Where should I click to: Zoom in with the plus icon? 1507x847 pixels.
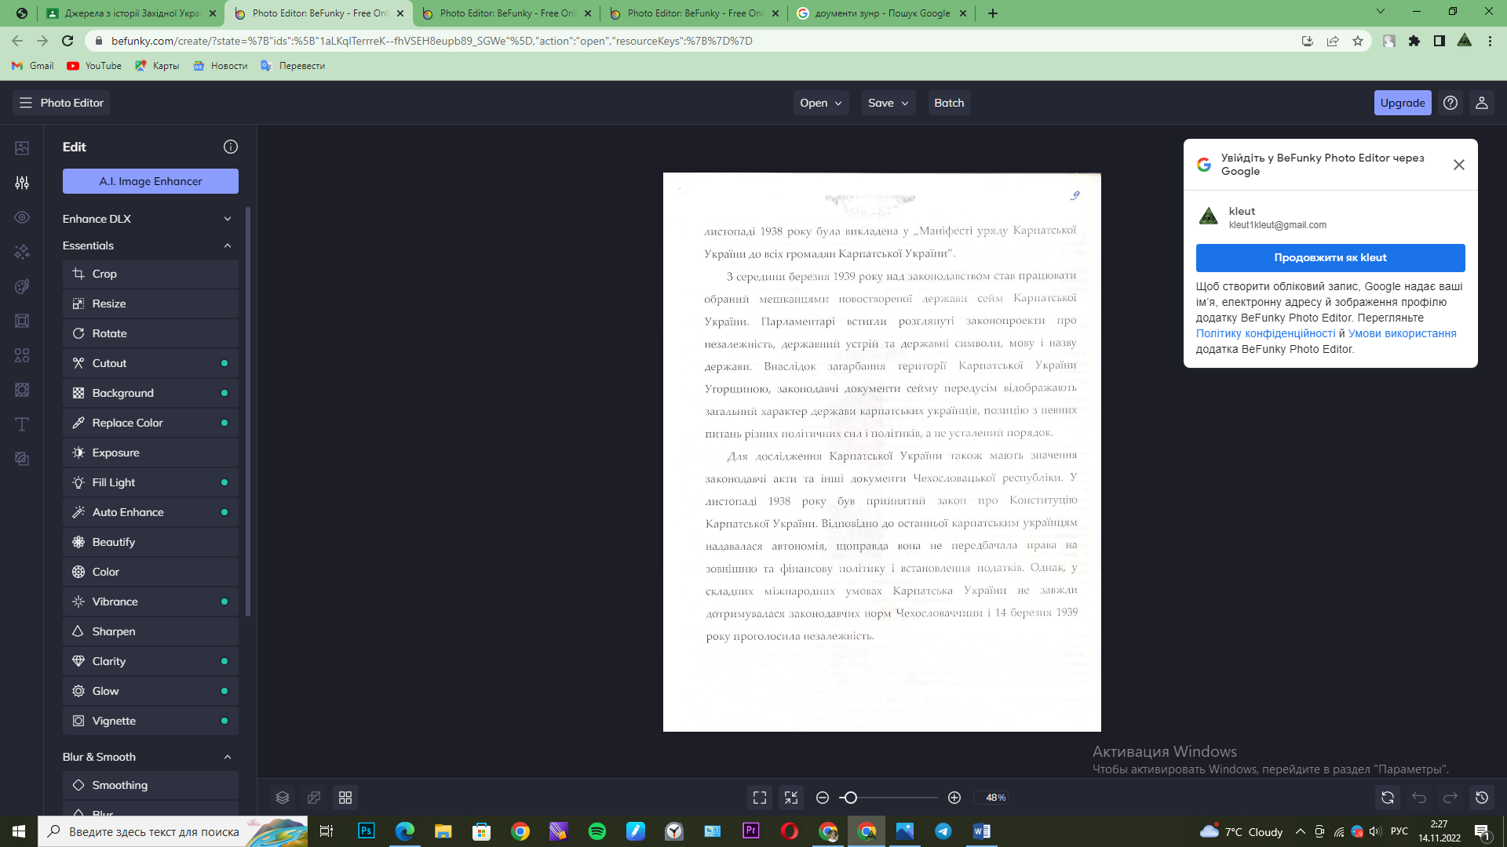point(954,798)
